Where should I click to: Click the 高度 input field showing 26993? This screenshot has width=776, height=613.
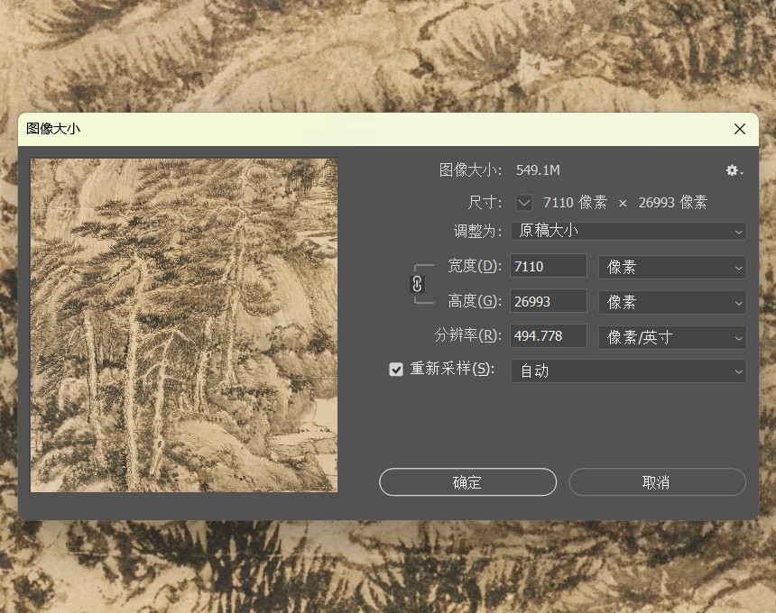point(549,301)
